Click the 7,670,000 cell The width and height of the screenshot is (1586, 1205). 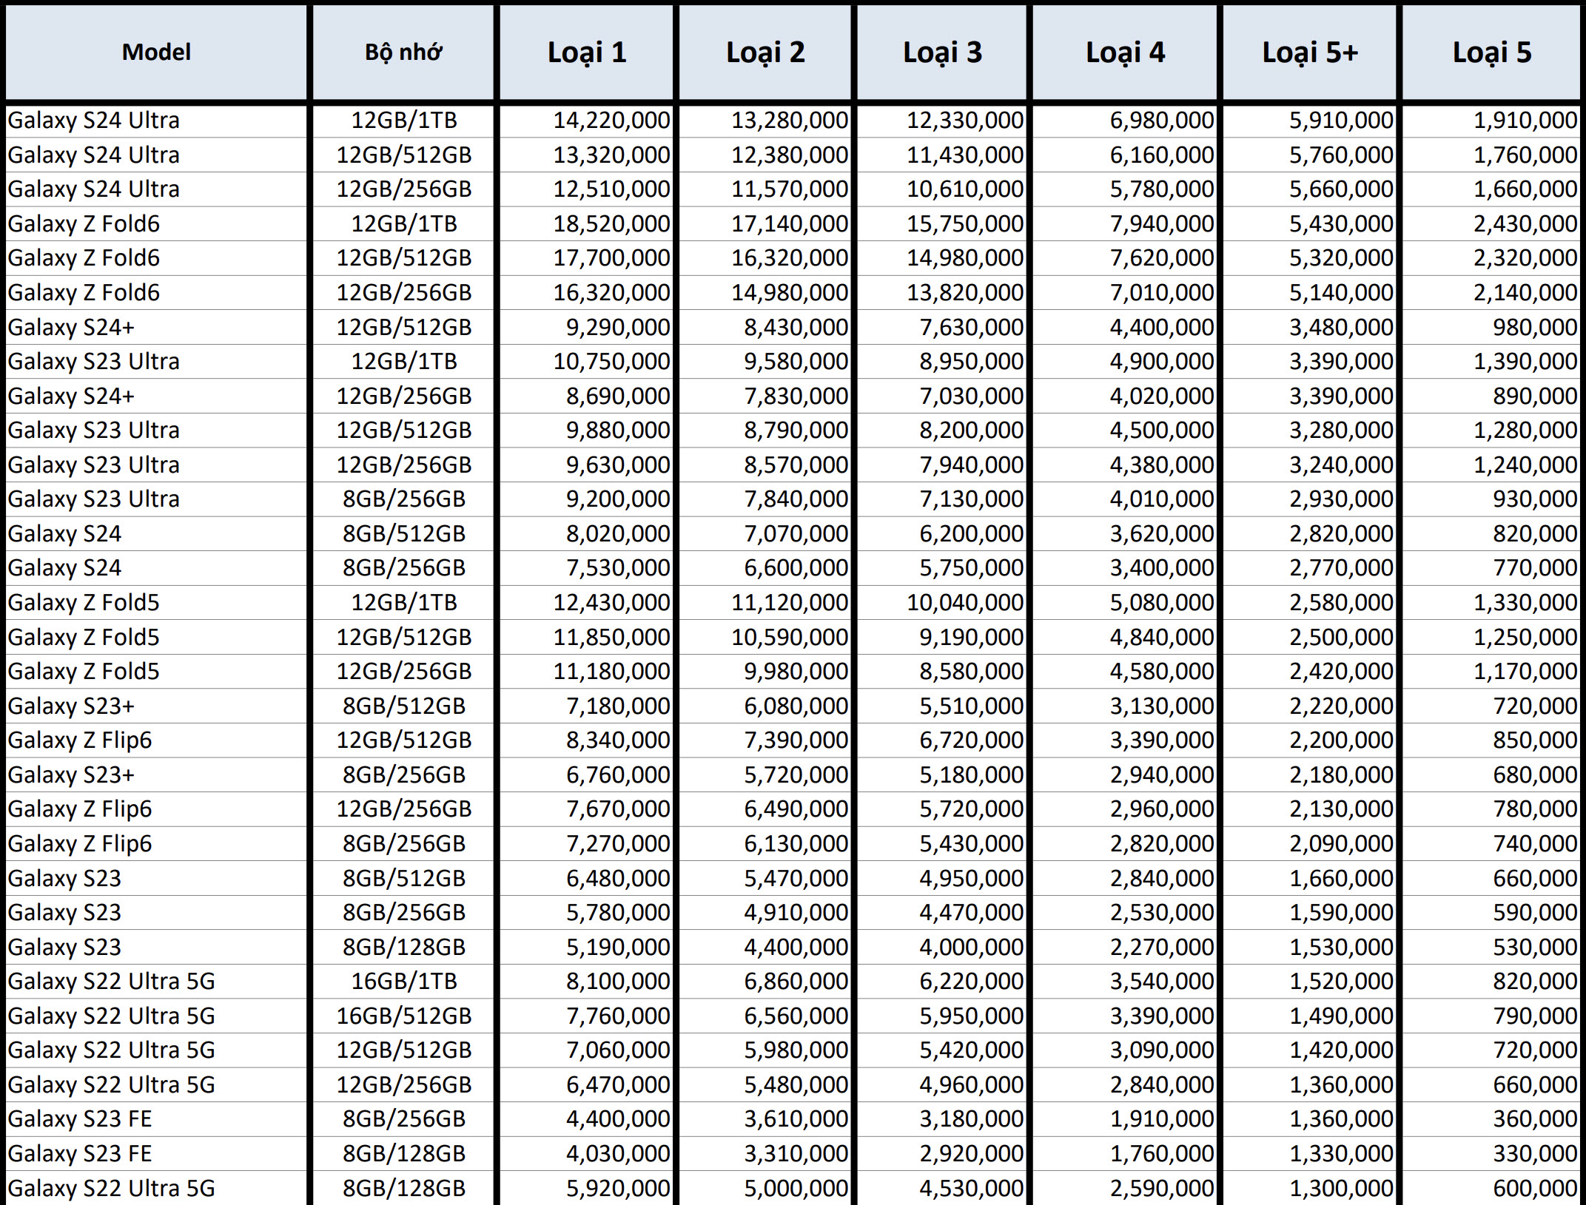[x=587, y=809]
